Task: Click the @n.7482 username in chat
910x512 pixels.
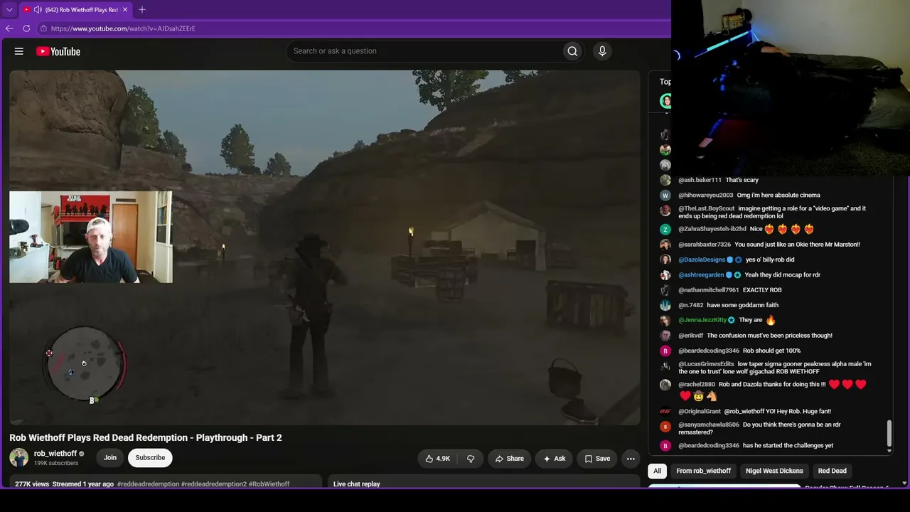Action: (690, 305)
